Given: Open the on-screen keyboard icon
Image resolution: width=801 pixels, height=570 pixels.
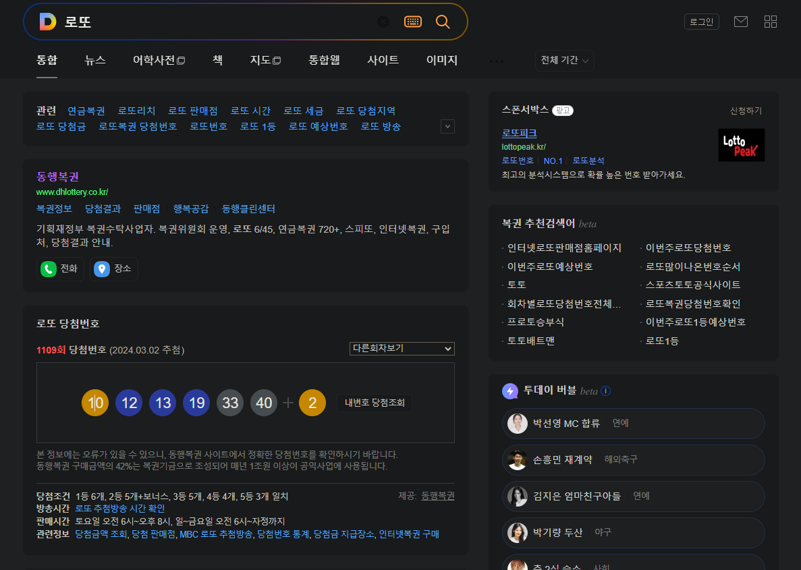Looking at the screenshot, I should click(413, 22).
